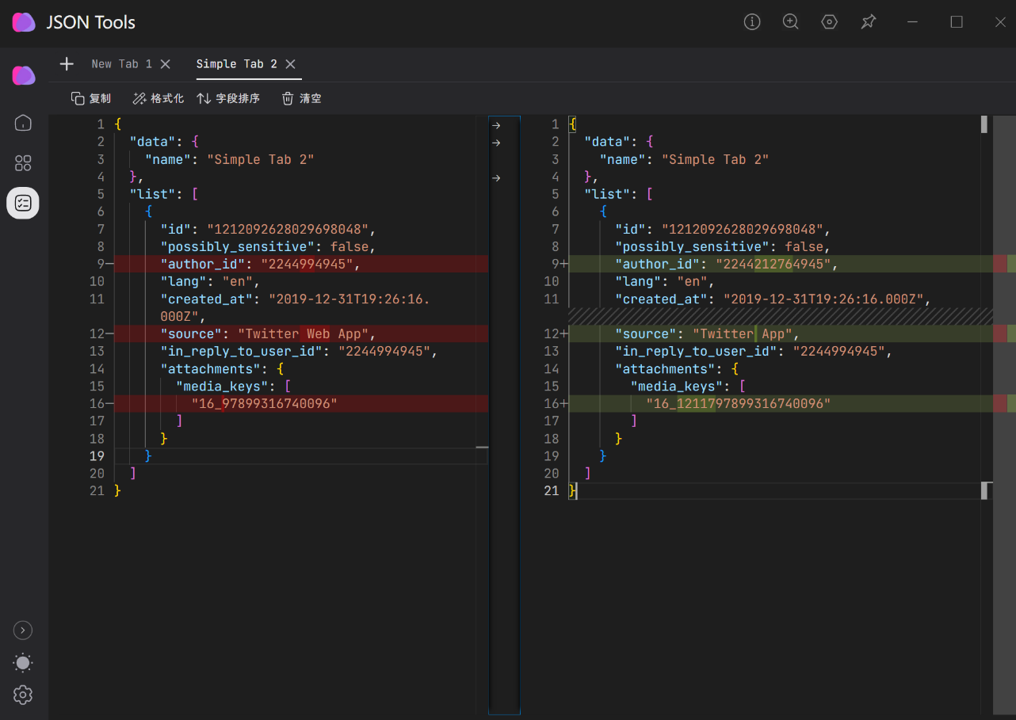Toggle the light/dark theme icon
This screenshot has height=720, width=1016.
23,663
